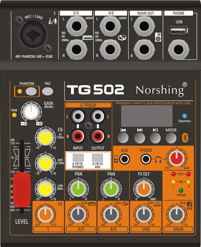Click the MAIN LEVEL knob
201x247 pixels.
pos(177,214)
